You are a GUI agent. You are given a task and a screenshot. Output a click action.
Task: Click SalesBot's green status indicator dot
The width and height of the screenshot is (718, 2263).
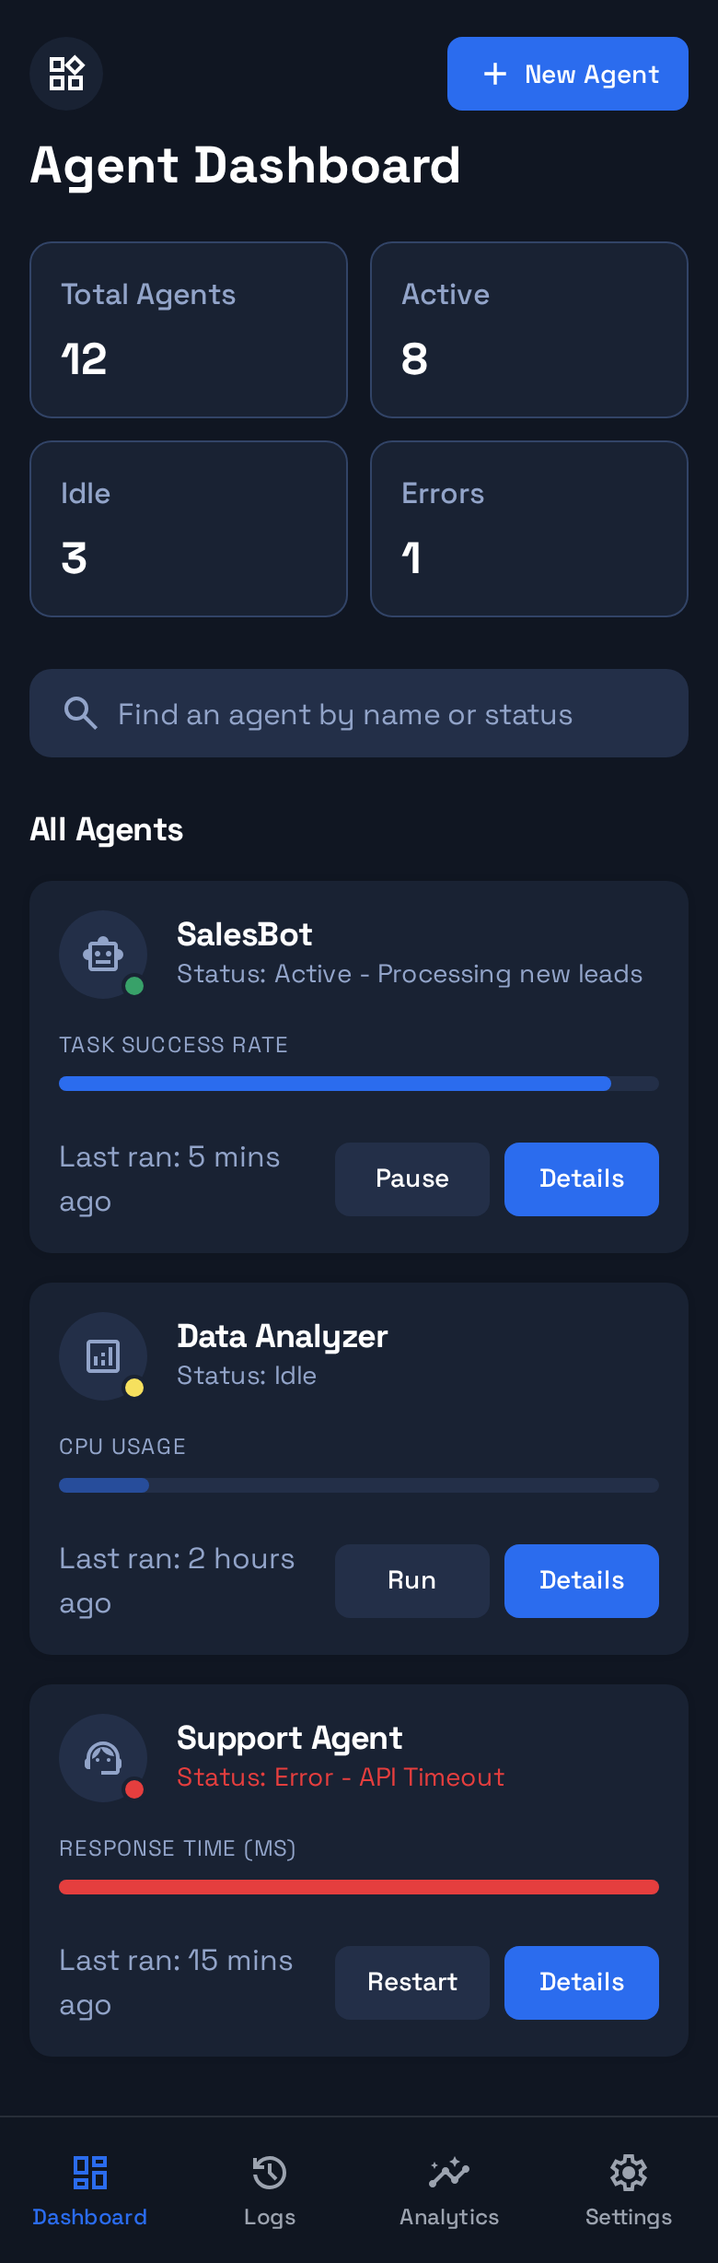pyautogui.click(x=134, y=986)
